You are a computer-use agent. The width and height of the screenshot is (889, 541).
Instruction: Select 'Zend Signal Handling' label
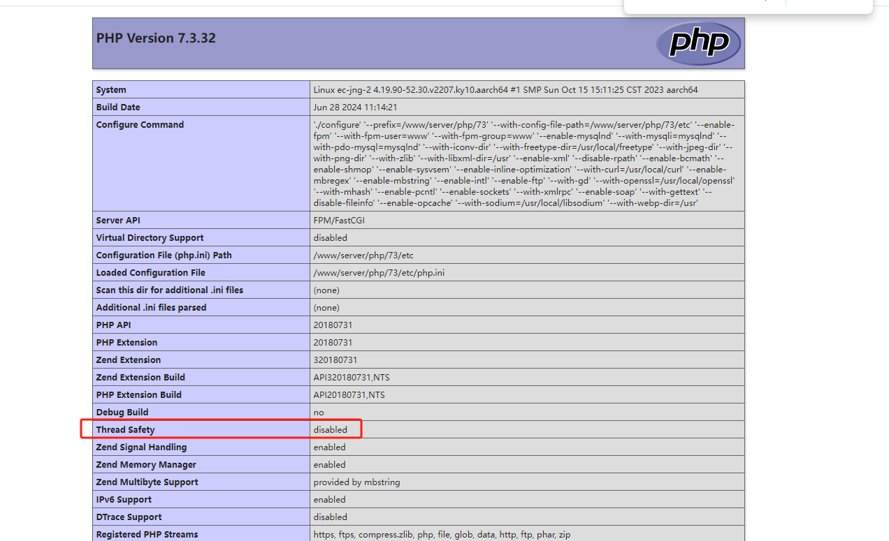[142, 447]
